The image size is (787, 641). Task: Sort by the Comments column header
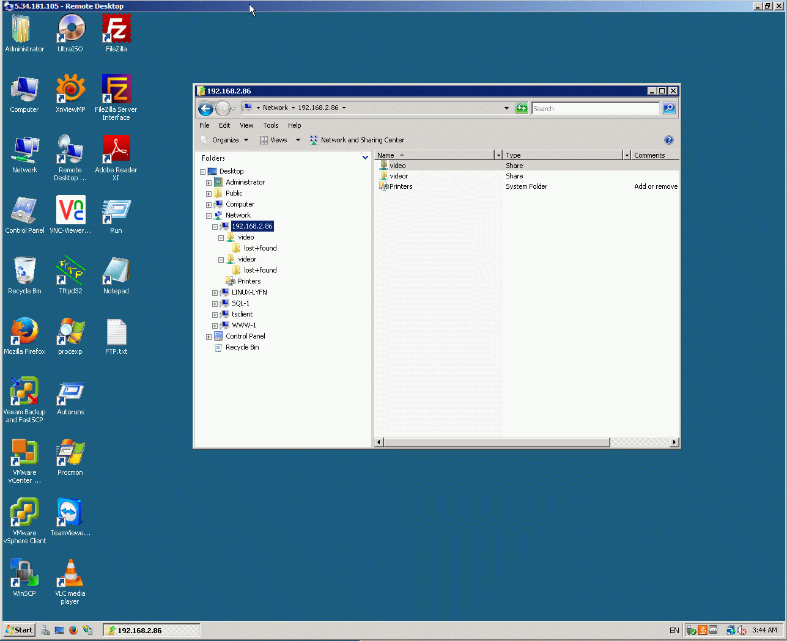655,155
